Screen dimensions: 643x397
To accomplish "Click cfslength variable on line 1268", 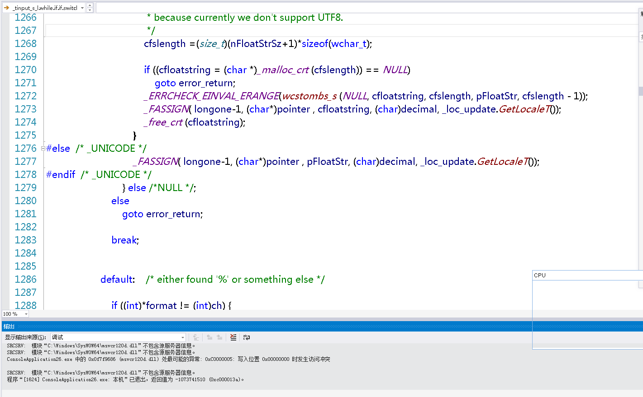I will 165,44.
